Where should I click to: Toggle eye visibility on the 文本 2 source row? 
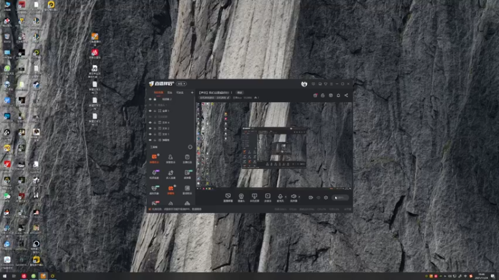click(150, 128)
